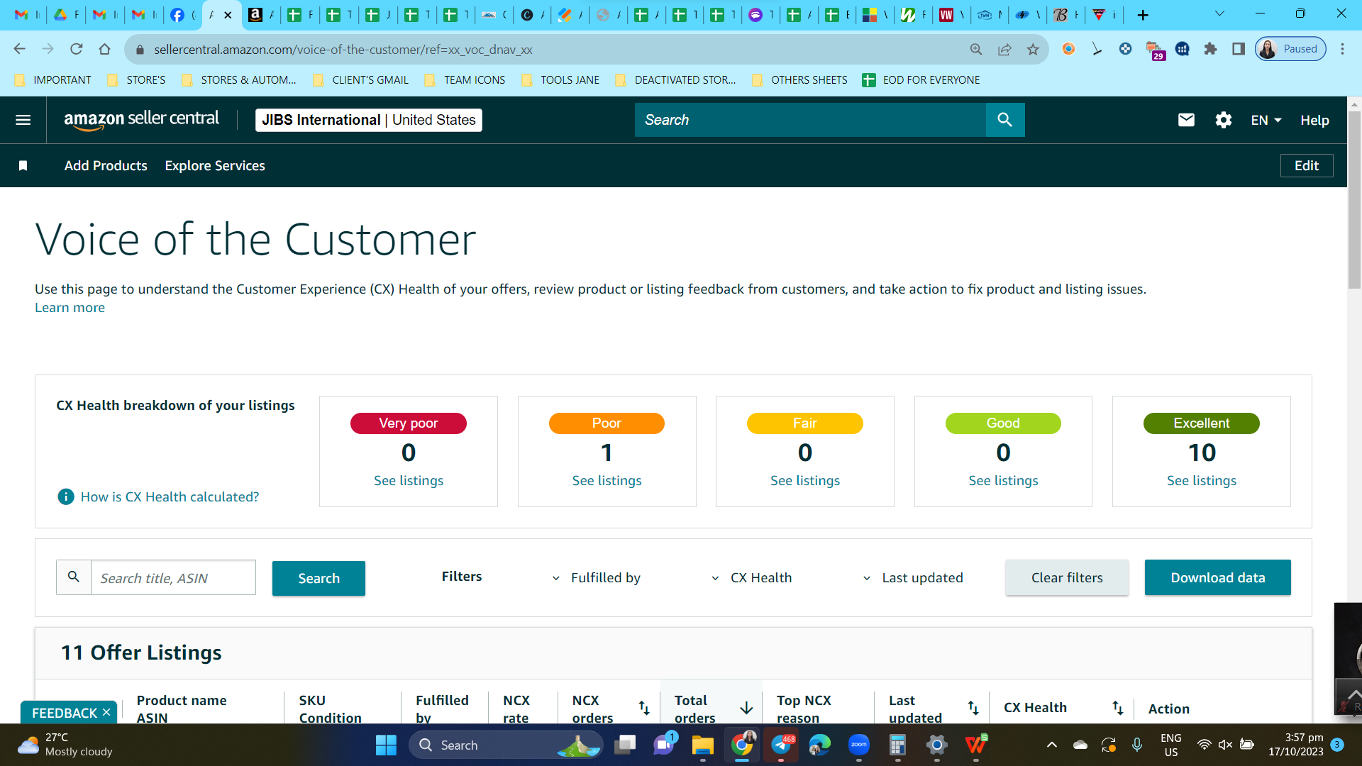
Task: Reload the page with browser refresh icon
Action: pyautogui.click(x=76, y=49)
